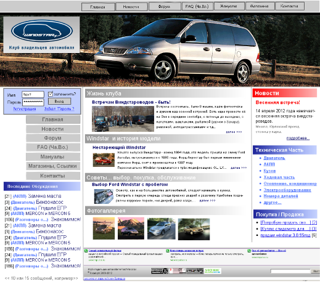This screenshot has height=284, width=320.
Task: Click the red minivan thumbnail
Action: (104, 160)
